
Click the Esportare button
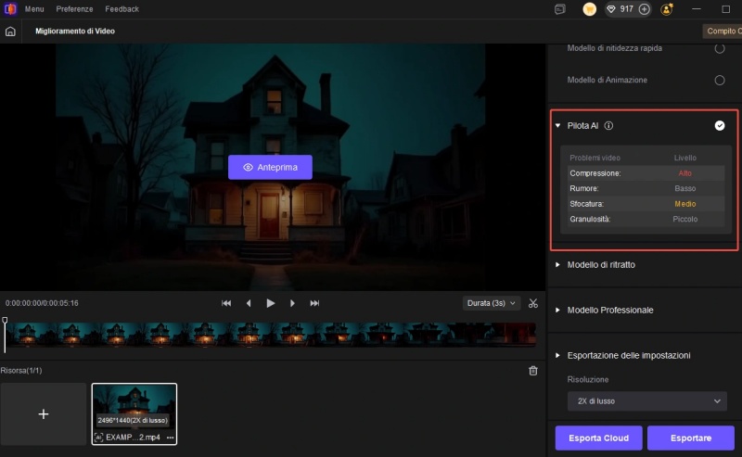pyautogui.click(x=691, y=438)
